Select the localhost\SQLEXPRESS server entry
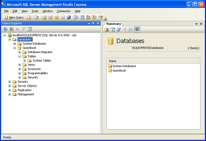 pos(44,35)
